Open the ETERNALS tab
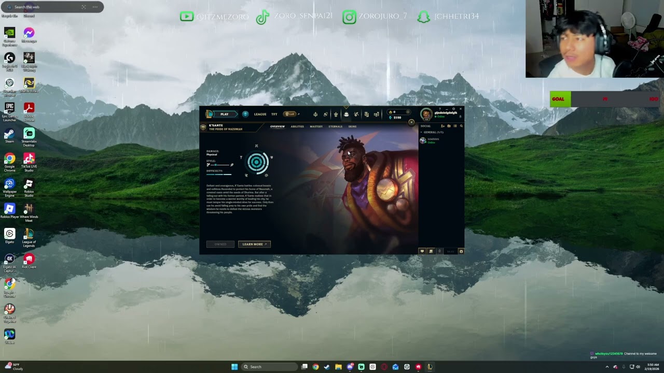This screenshot has width=664, height=373. pyautogui.click(x=335, y=126)
